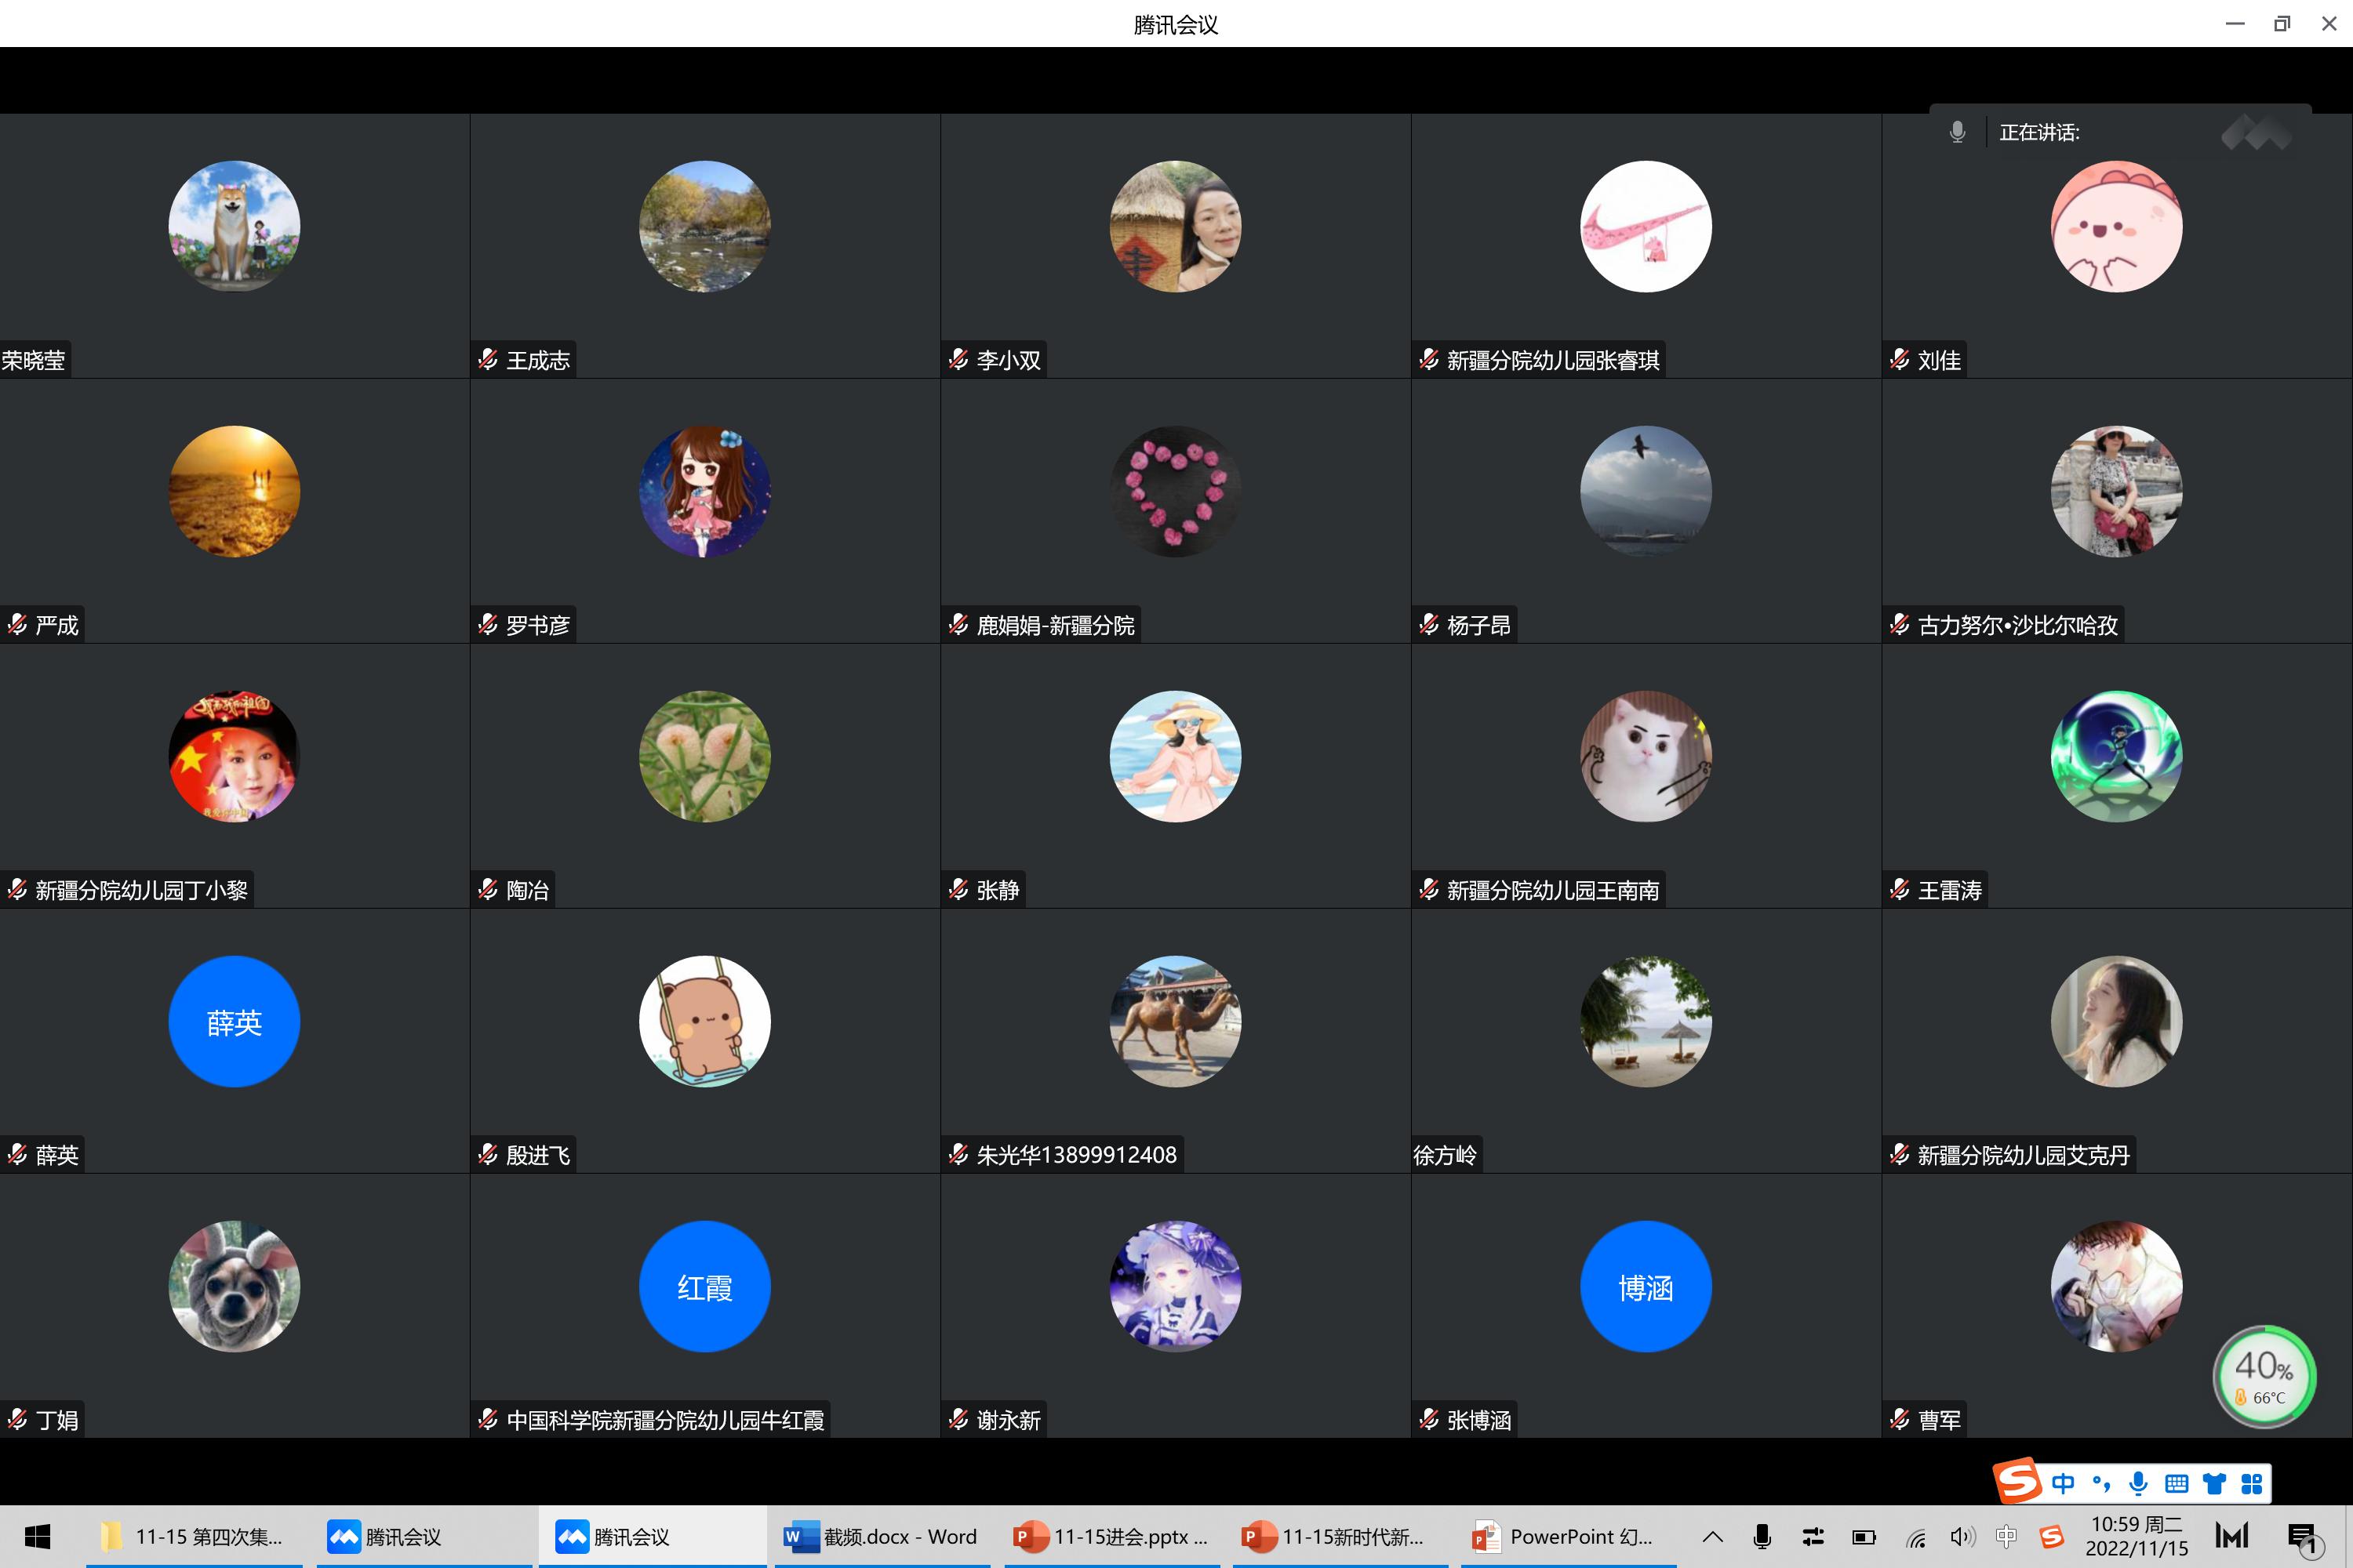Click muted mic icon beside 李小双
The image size is (2353, 1568).
pos(958,359)
